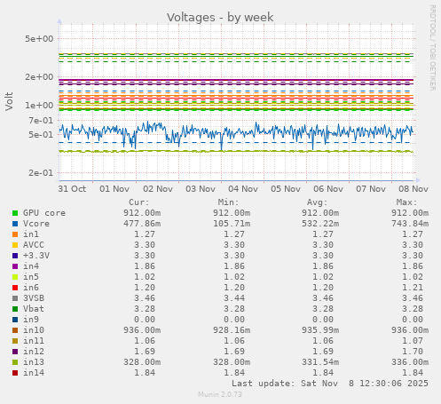441x404 pixels.
Task: Click the in4 purple legend swatch
Action: click(x=15, y=266)
